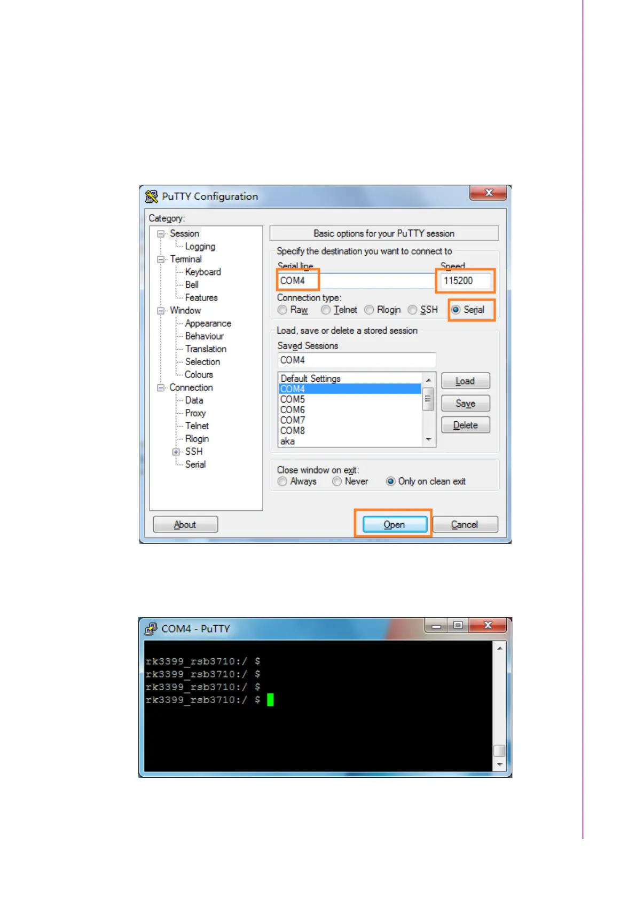Set close window on exit to Never

(337, 482)
